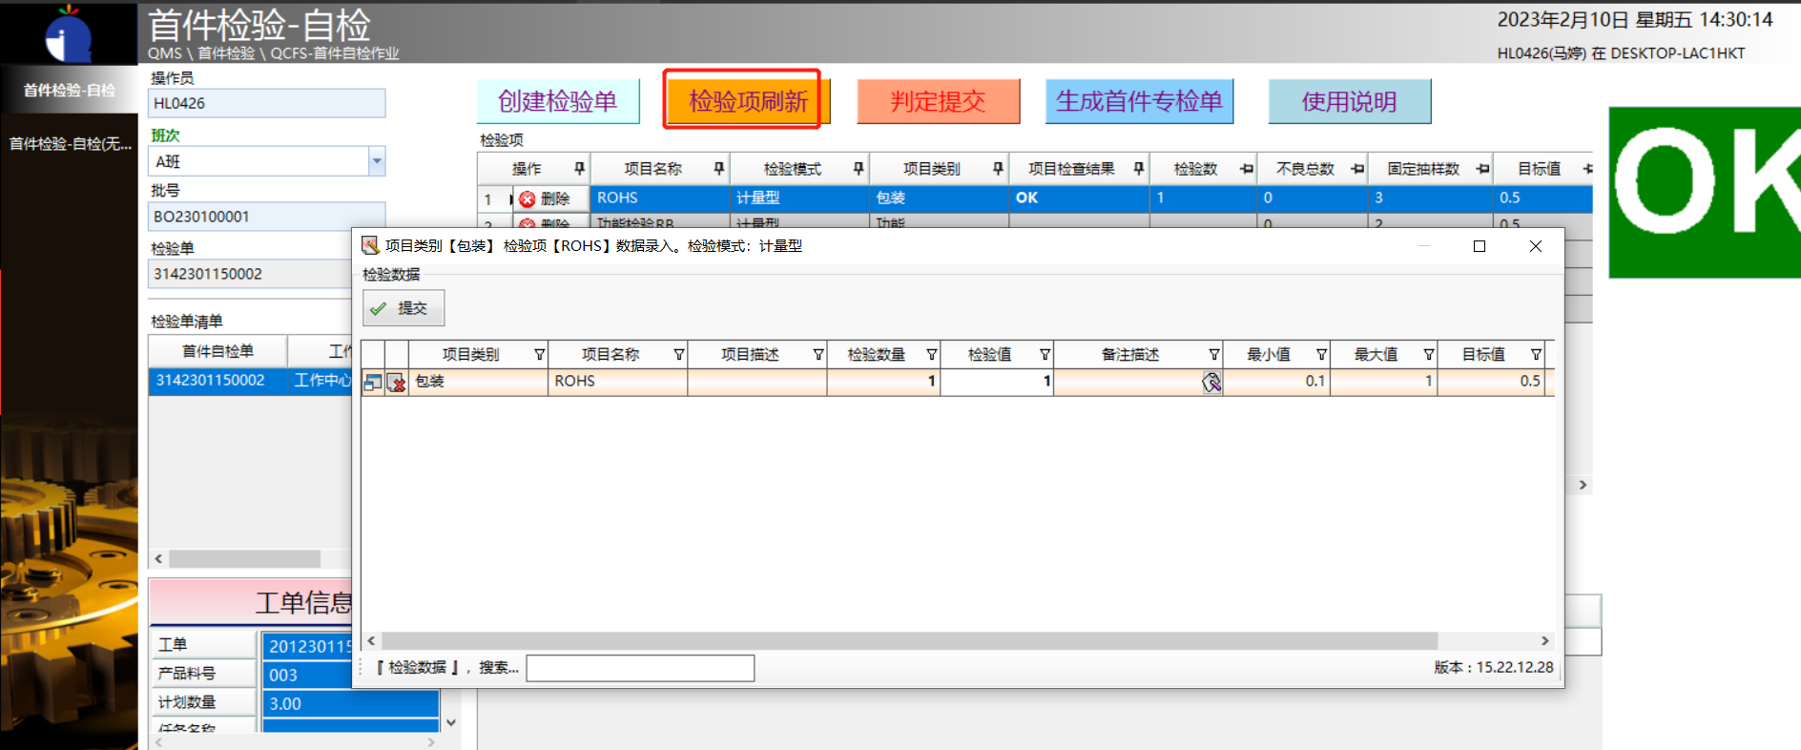Click the row detail window icon beside 包装
Viewport: 1801px width, 750px height.
pyautogui.click(x=373, y=383)
